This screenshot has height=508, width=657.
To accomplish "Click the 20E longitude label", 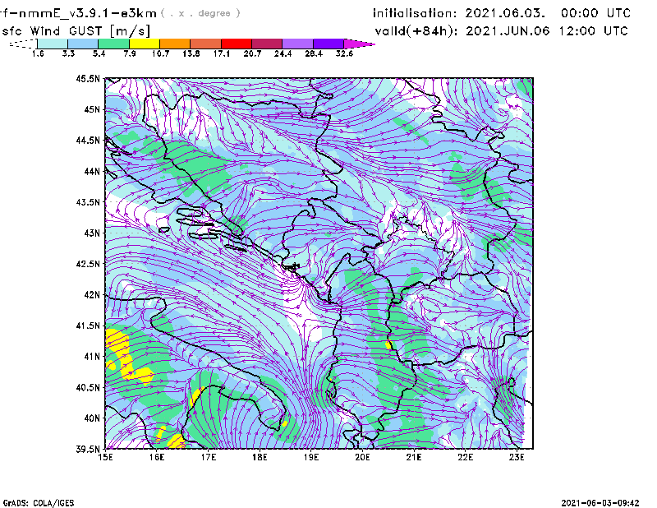I will point(362,457).
